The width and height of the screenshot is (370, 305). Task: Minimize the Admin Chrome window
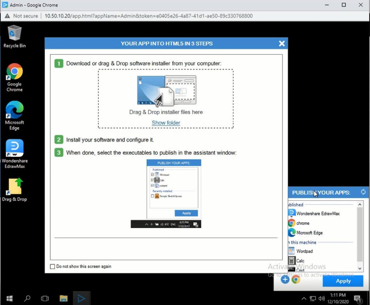point(327,5)
